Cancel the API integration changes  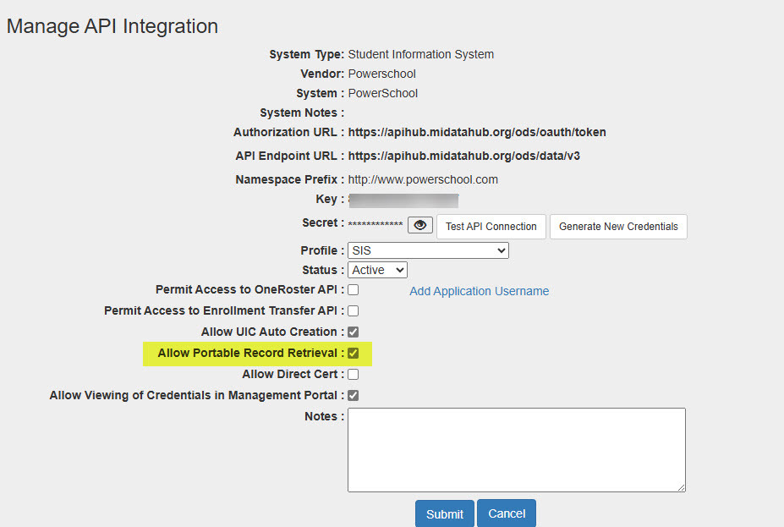point(506,513)
